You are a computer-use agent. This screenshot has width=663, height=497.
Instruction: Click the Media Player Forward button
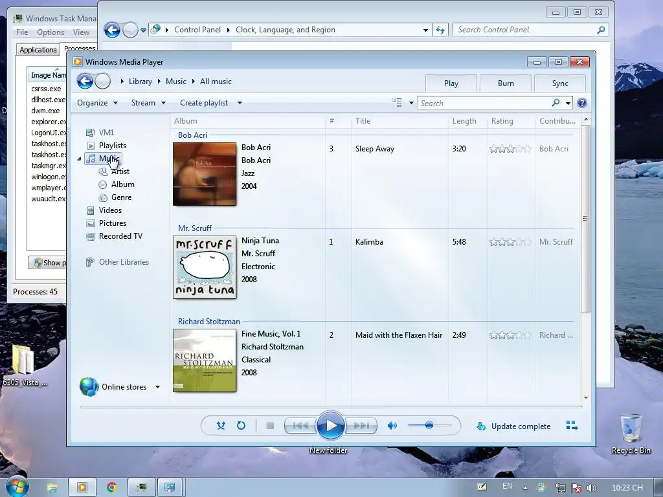pyautogui.click(x=103, y=81)
